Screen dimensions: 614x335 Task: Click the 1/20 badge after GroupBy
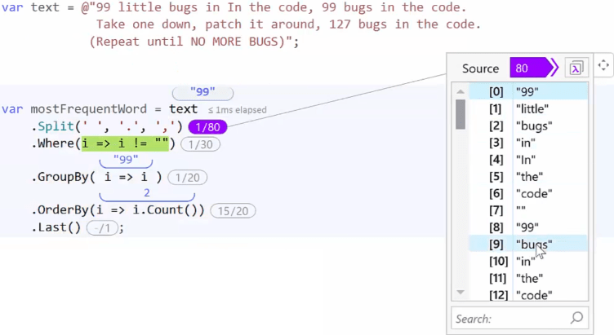pos(188,178)
